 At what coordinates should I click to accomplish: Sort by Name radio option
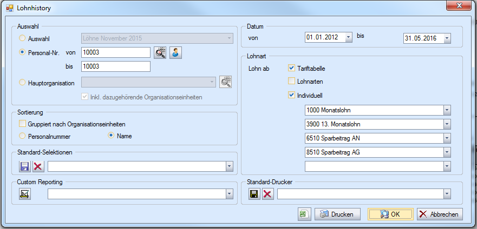[x=111, y=136]
